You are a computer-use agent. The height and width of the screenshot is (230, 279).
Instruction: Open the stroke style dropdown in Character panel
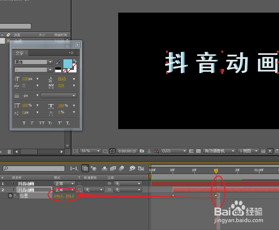click(58, 95)
